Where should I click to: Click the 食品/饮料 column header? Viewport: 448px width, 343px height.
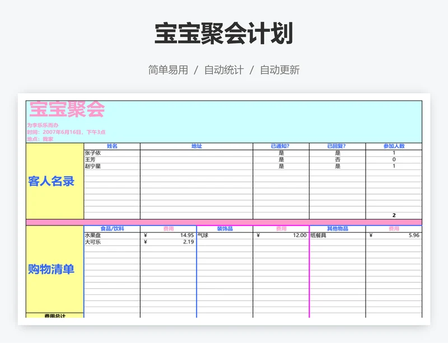[x=112, y=229]
